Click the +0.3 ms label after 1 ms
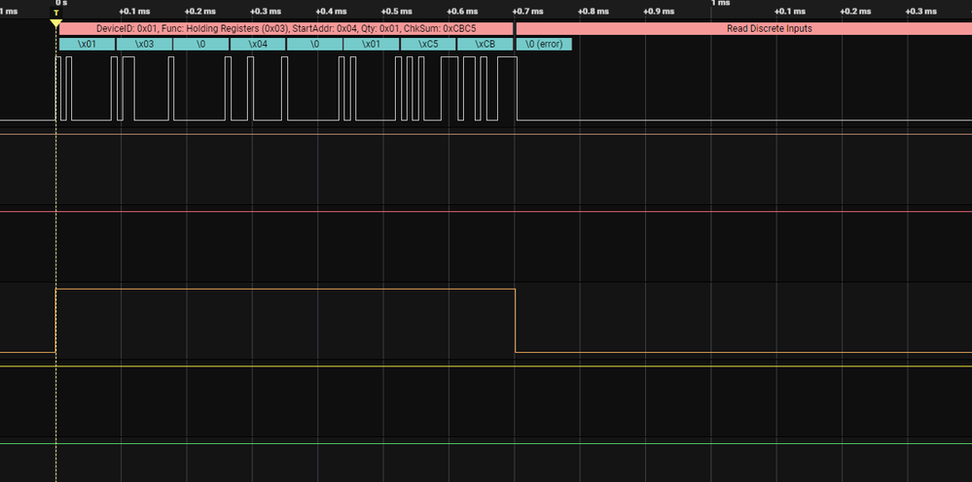 coord(921,12)
